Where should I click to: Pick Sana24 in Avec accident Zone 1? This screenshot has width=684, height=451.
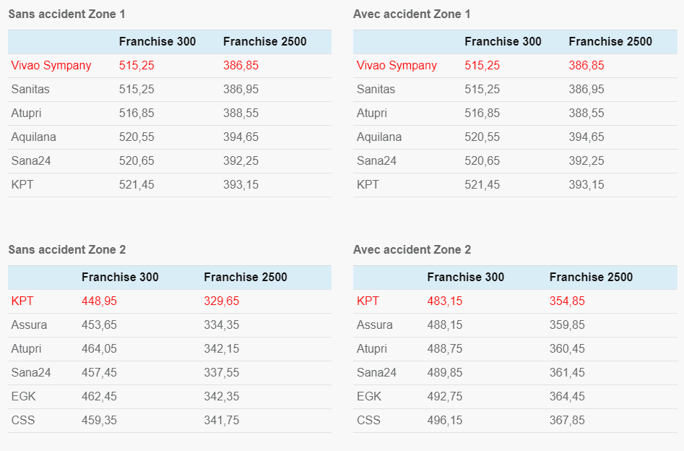click(x=376, y=160)
